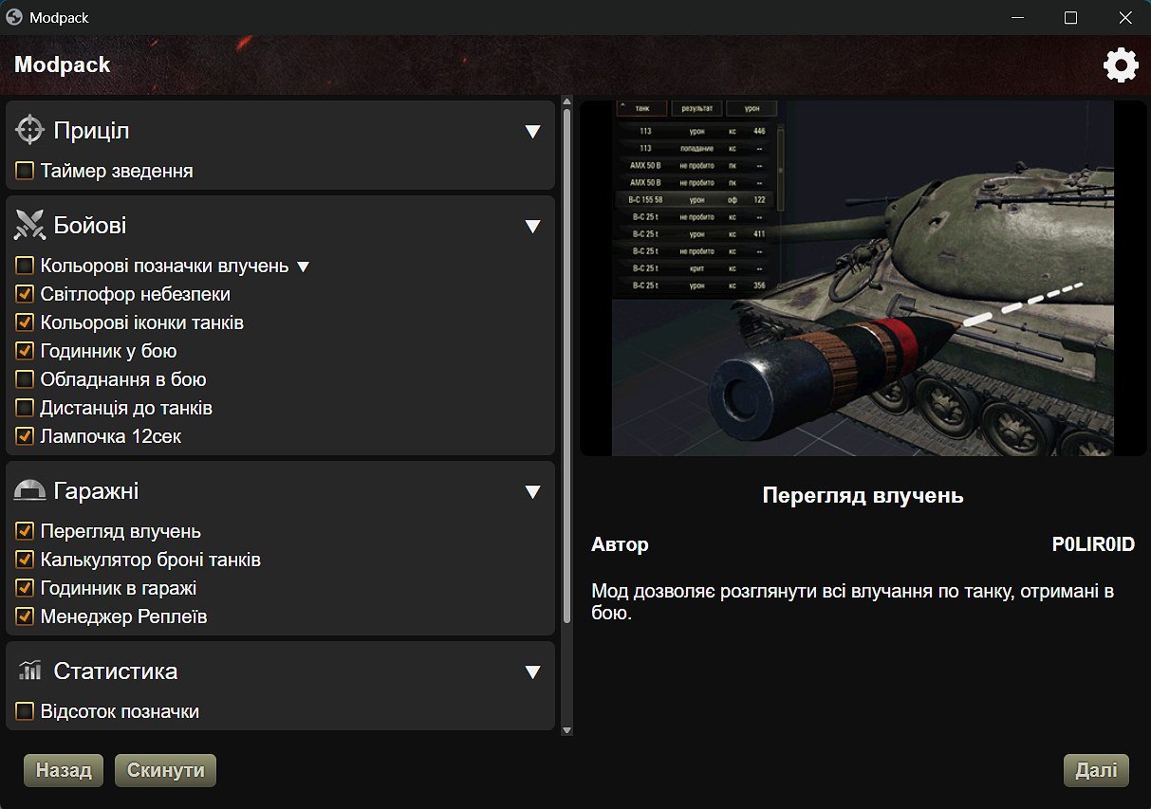
Task: Uncheck Перегляд влучень checkbox
Action: coord(25,532)
